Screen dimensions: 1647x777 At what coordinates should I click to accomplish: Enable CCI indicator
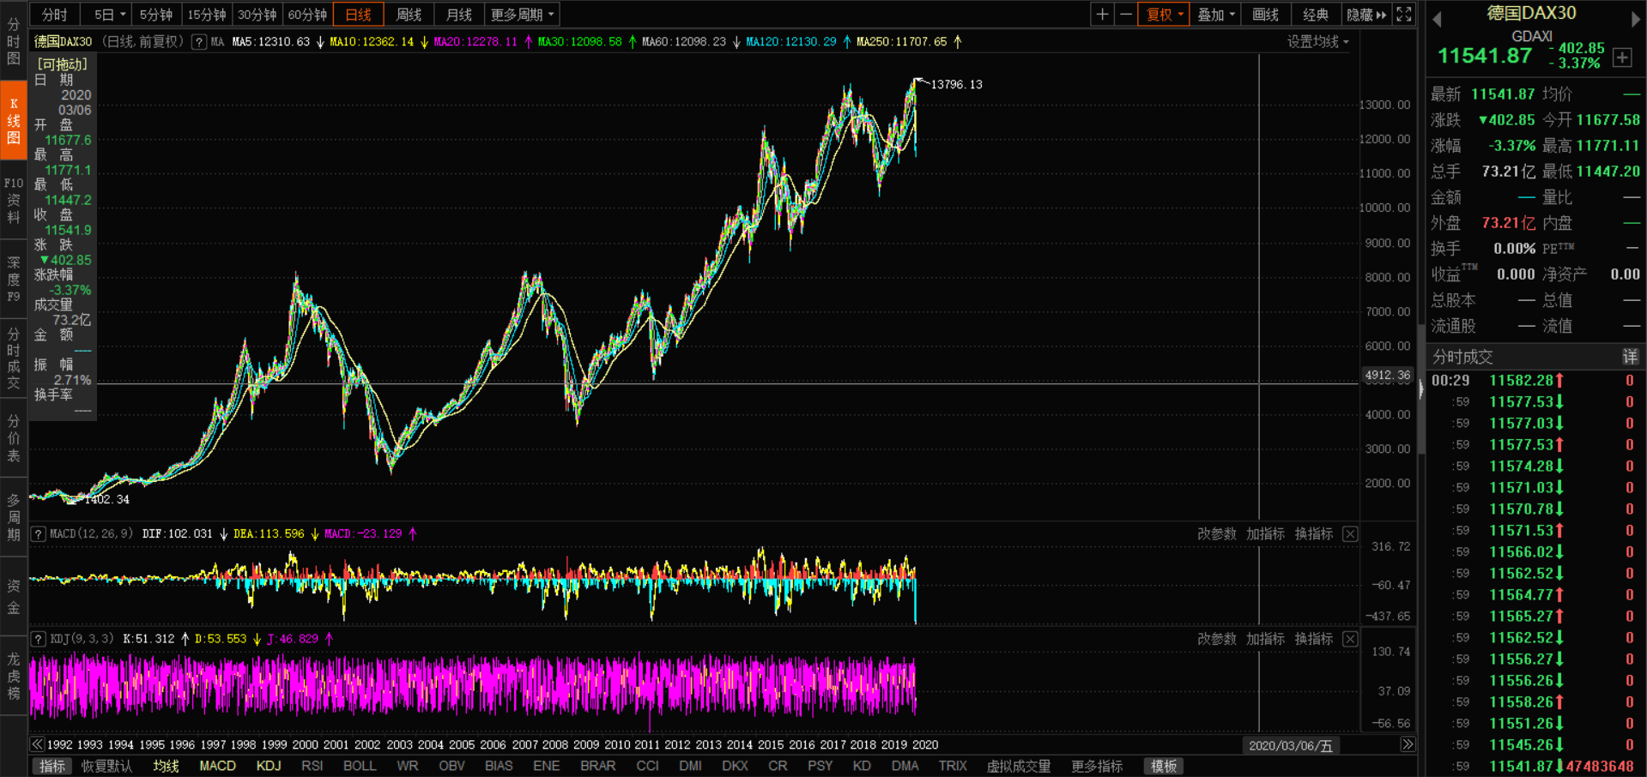[x=648, y=766]
